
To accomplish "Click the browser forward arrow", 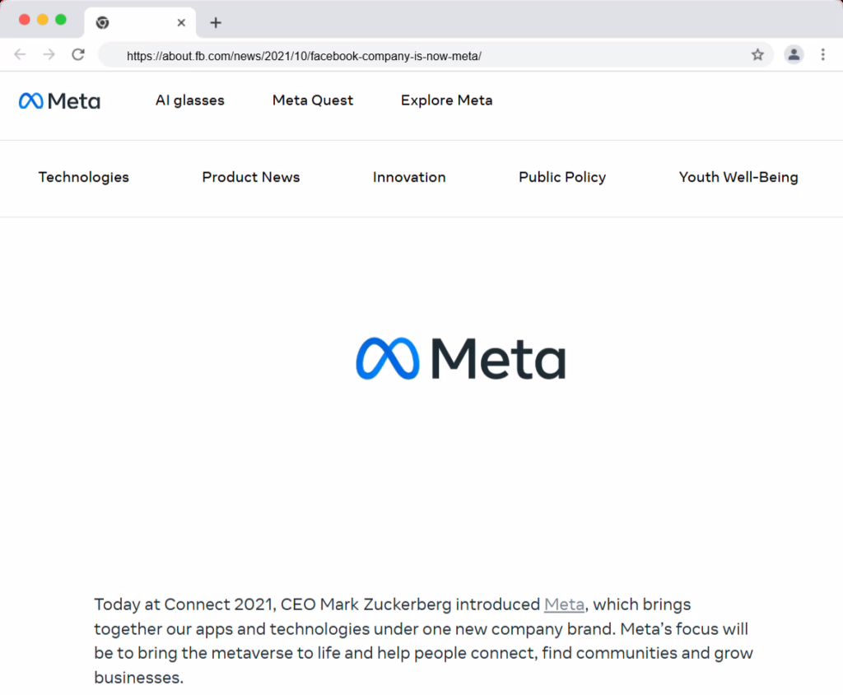I will click(49, 54).
